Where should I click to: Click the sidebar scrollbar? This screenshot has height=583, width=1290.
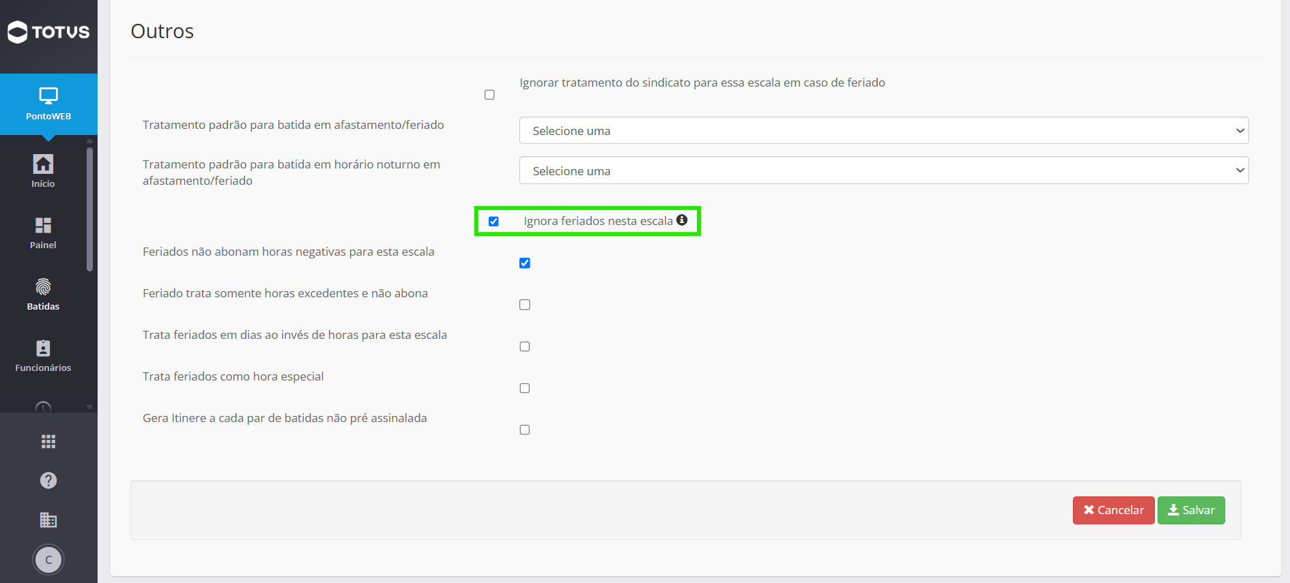point(89,209)
